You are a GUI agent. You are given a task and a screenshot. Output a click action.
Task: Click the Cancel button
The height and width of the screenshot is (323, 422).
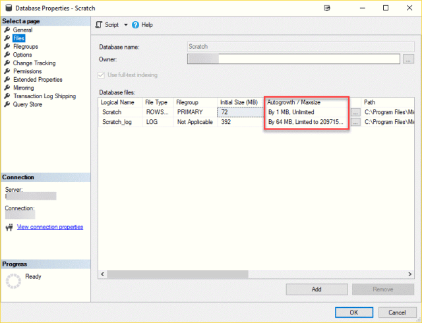point(397,312)
